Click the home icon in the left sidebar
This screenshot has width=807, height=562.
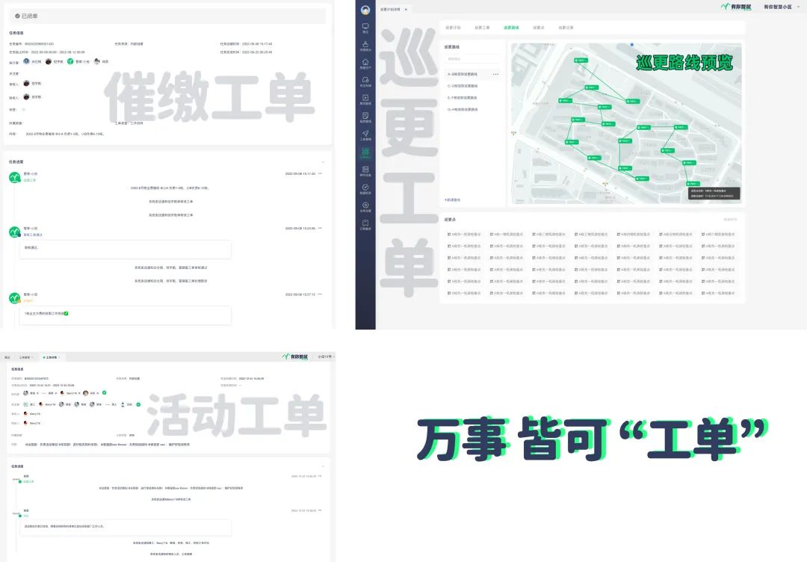coord(365,63)
